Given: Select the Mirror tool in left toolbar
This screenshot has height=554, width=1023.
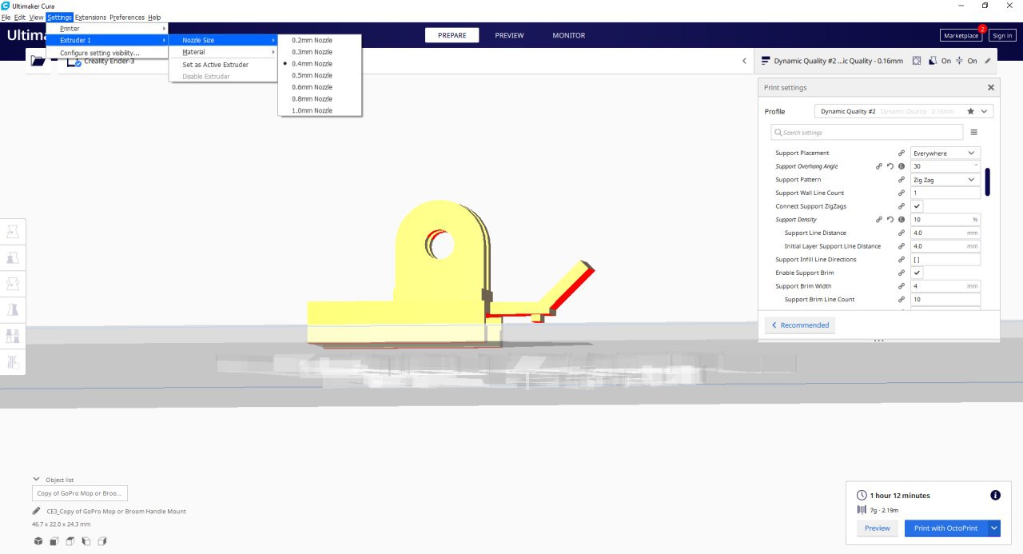Looking at the screenshot, I should (x=13, y=309).
